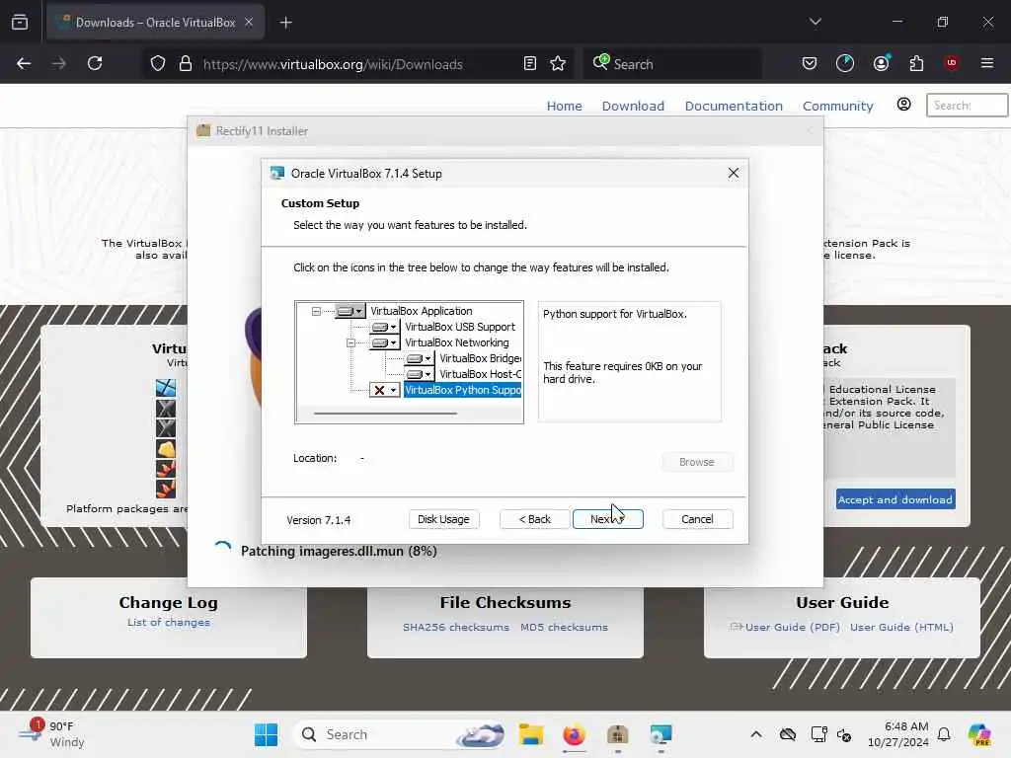Open the Documentation nav link
The image size is (1011, 758).
click(x=734, y=106)
